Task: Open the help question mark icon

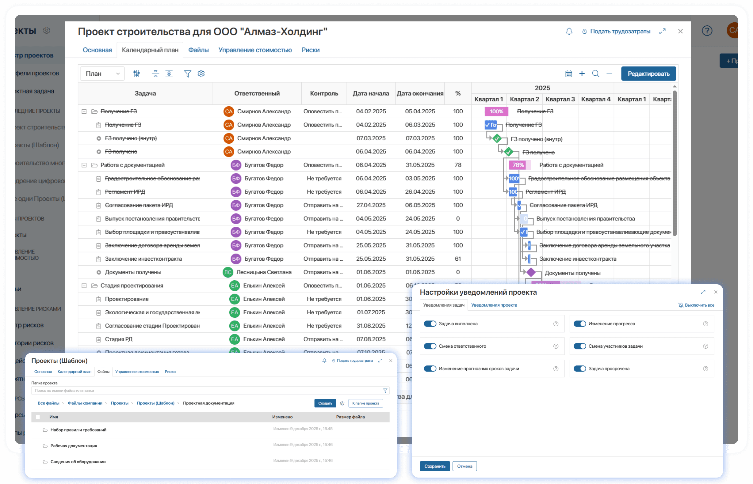Action: (x=707, y=31)
